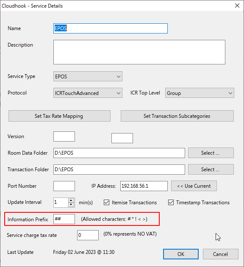This screenshot has width=244, height=267.
Task: Expand the Protocol combo box
Action: pyautogui.click(x=88, y=93)
